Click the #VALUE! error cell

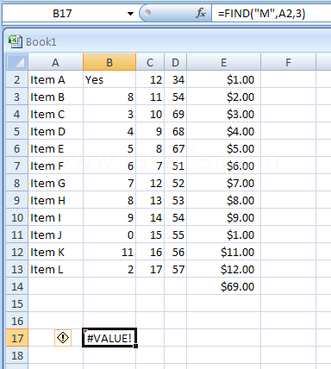[109, 338]
